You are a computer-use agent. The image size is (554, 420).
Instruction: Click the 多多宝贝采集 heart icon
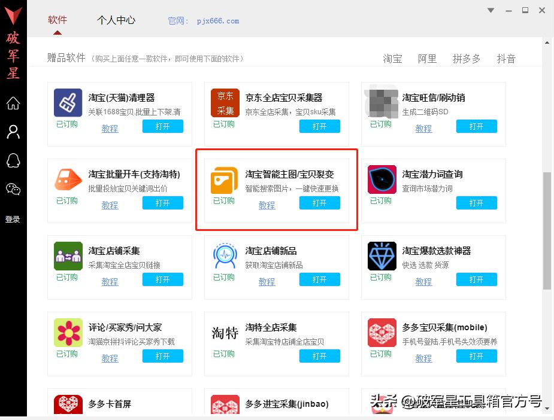(382, 332)
